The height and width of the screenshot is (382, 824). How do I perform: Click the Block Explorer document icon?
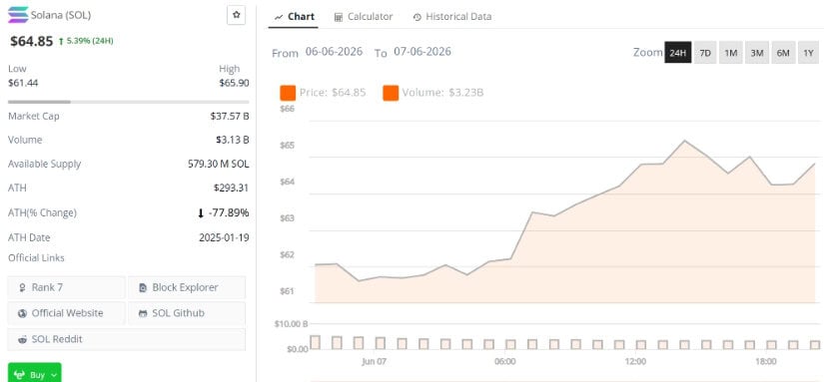click(x=143, y=287)
